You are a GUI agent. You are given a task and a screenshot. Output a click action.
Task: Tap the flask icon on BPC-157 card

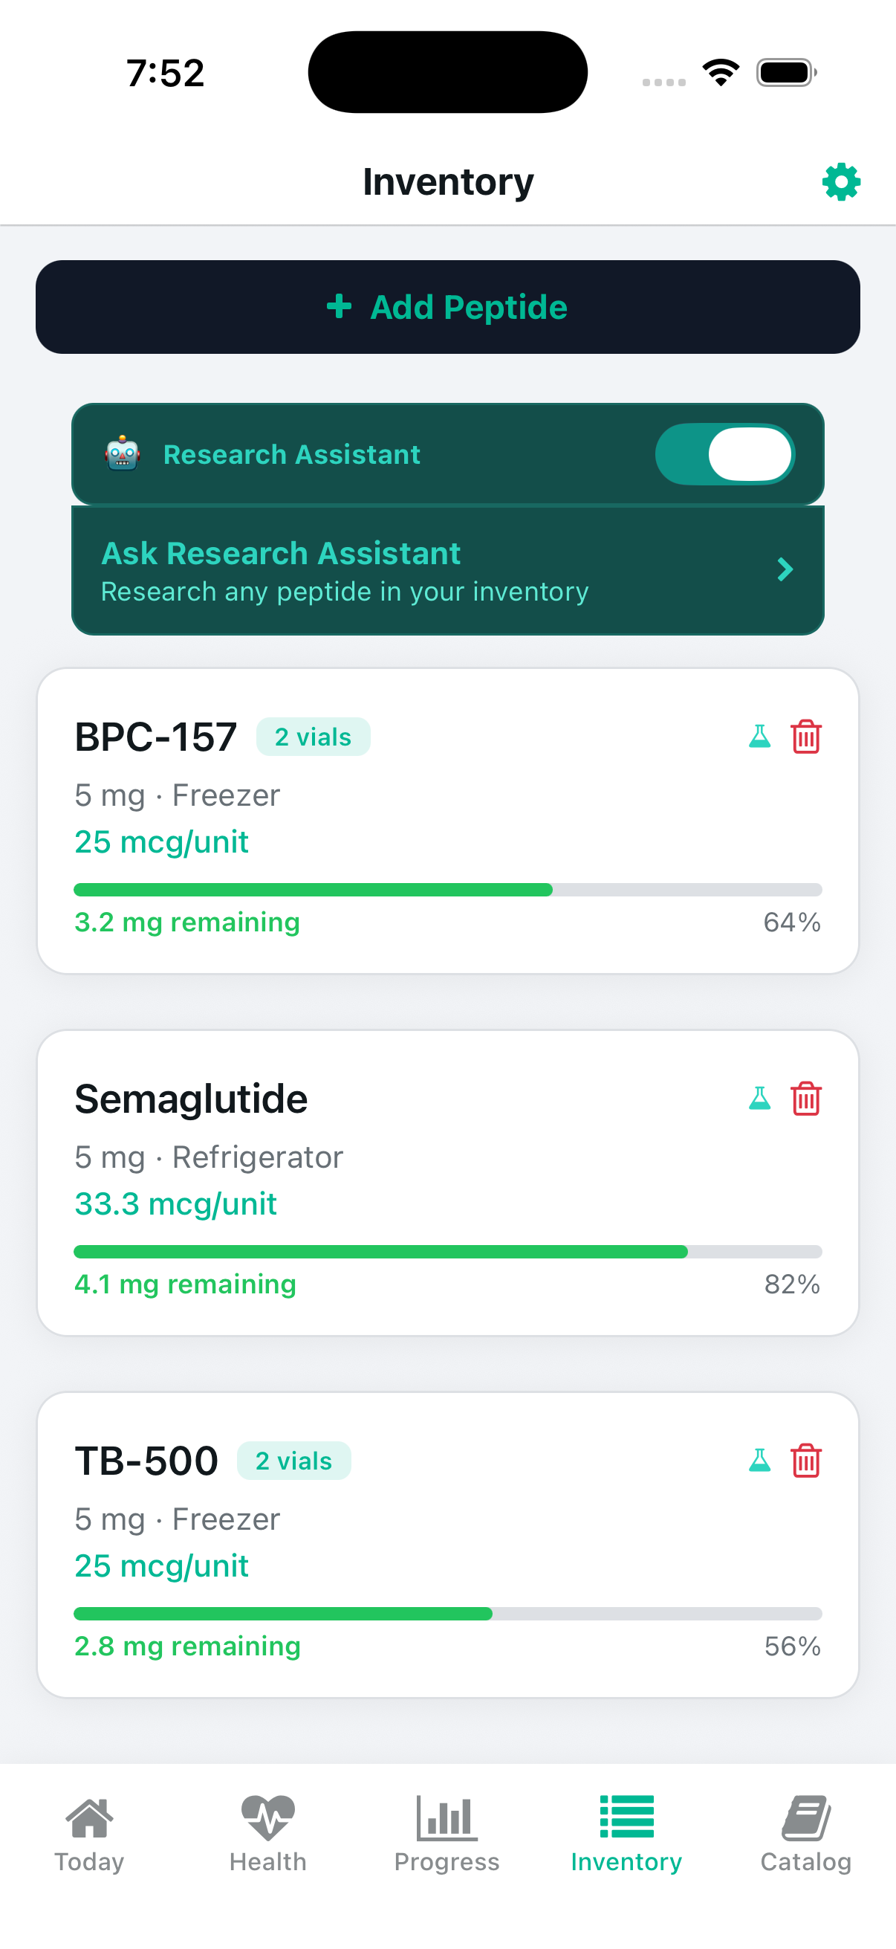759,736
